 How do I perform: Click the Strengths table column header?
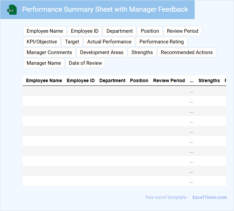tap(209, 80)
